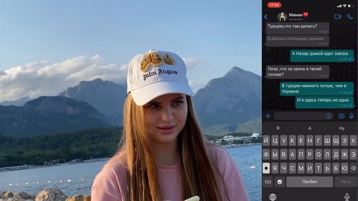Select the message 'Турцию,что там делать?'

click(x=298, y=28)
